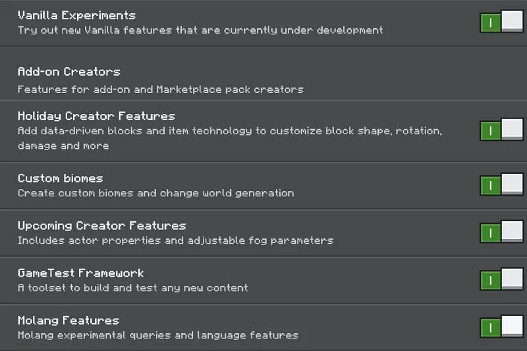527x351 pixels.
Task: Select the GameTest Framework heading
Action: pos(80,273)
